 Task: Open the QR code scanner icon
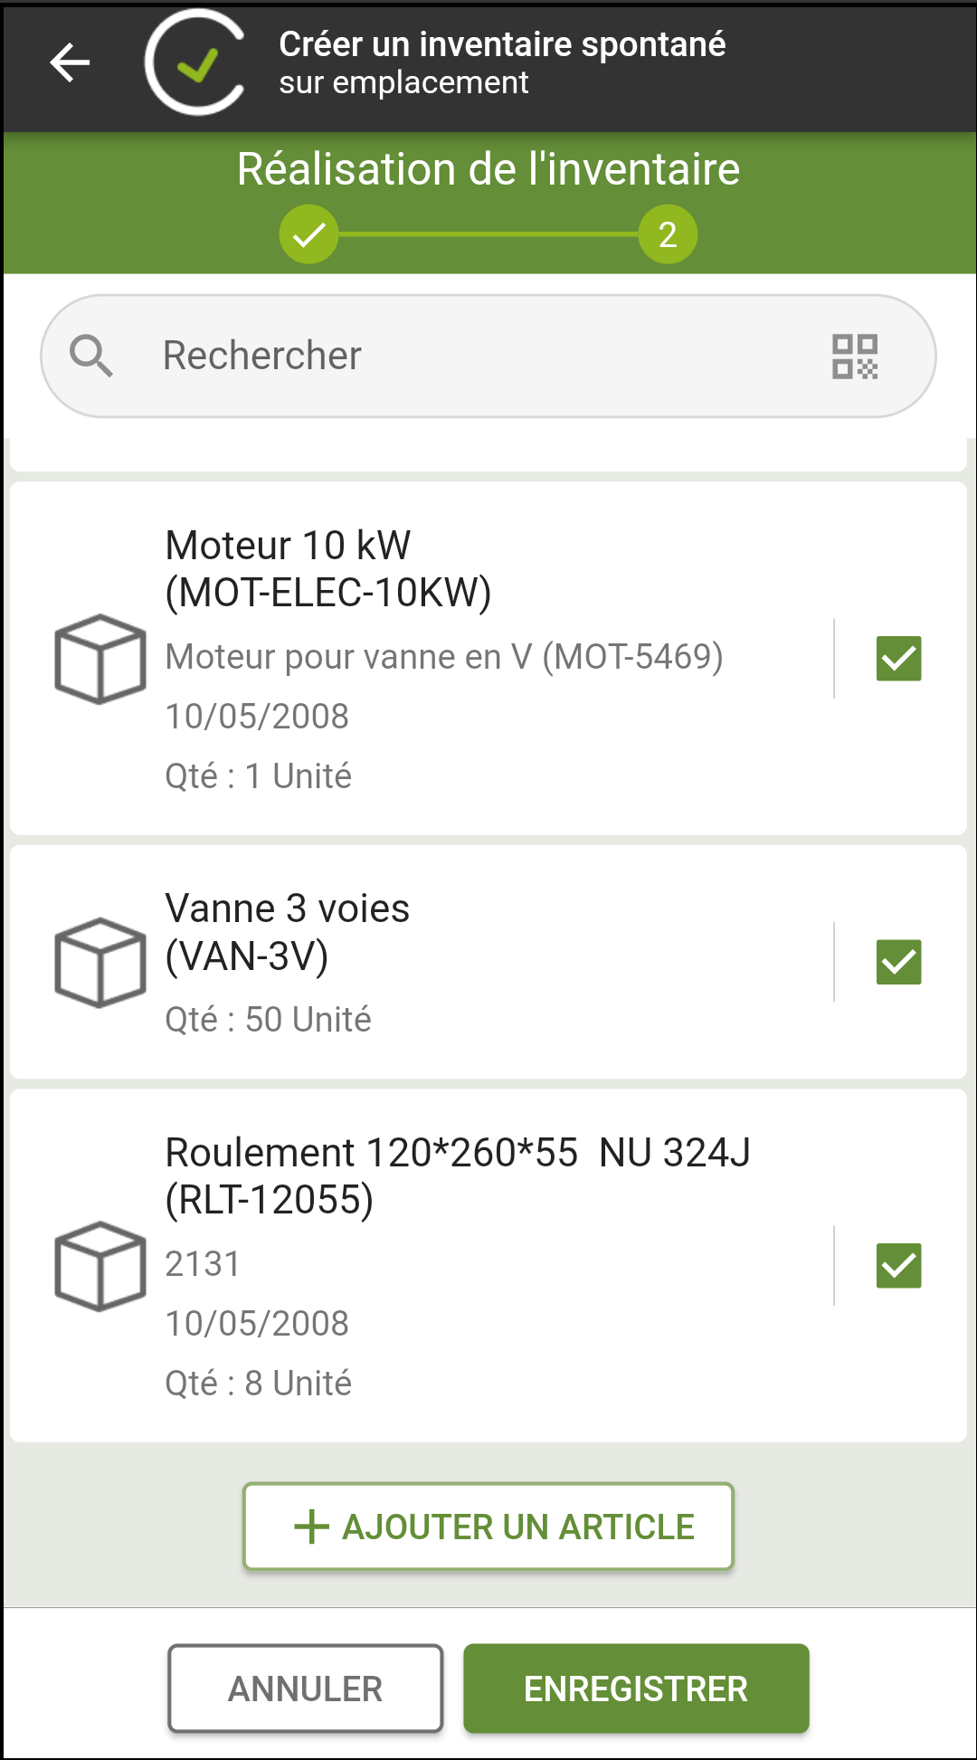(x=855, y=357)
